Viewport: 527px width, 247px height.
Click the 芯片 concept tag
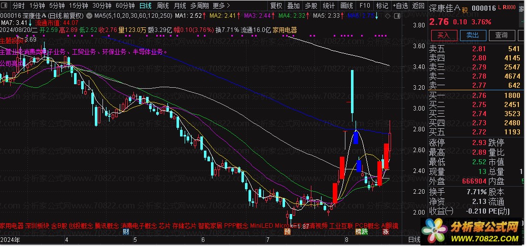(164, 226)
